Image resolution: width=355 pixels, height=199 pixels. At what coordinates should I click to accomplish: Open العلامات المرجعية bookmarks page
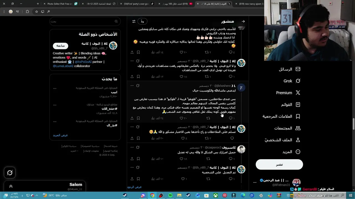point(282,116)
